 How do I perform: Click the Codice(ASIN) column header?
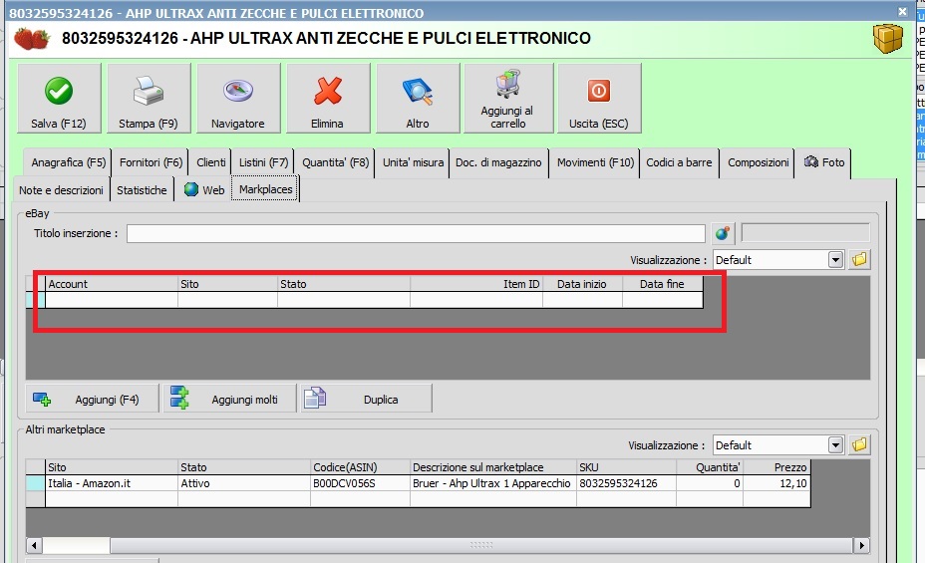coord(361,467)
